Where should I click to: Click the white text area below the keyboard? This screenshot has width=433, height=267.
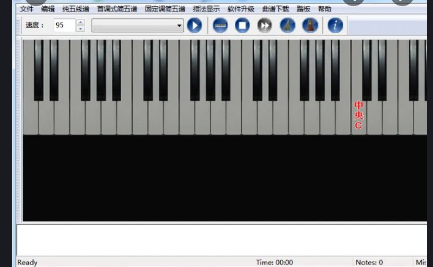220,240
